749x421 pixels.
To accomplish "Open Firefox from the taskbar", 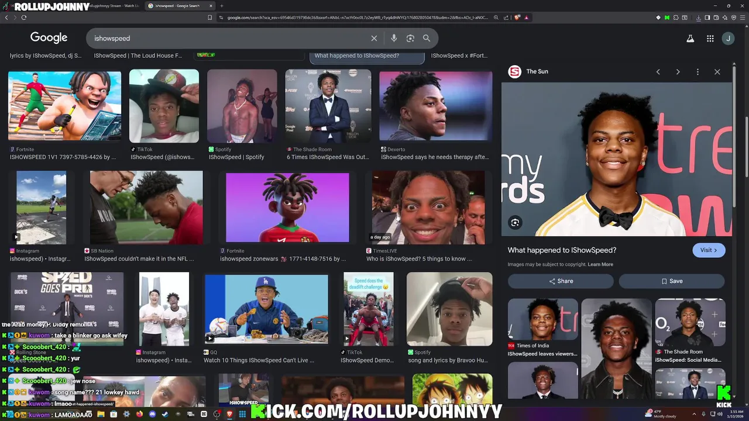I will pyautogui.click(x=139, y=415).
